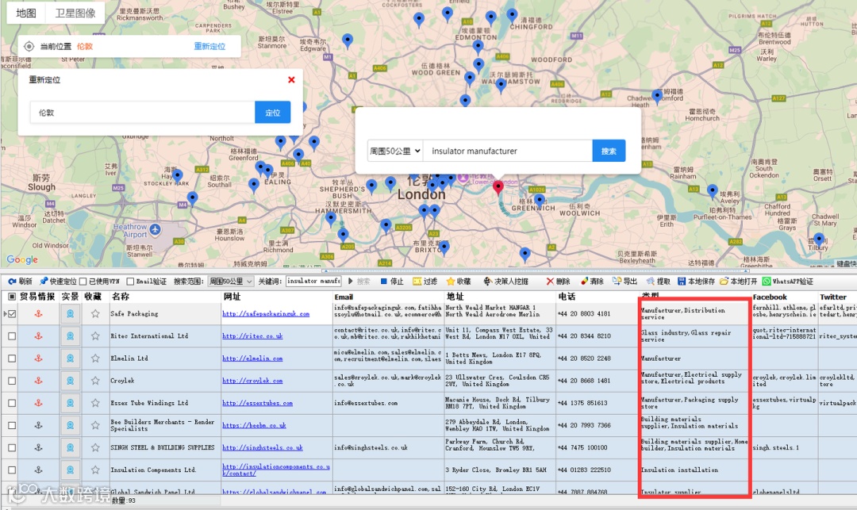Toggle the select-all checkbox in table header

pyautogui.click(x=11, y=297)
